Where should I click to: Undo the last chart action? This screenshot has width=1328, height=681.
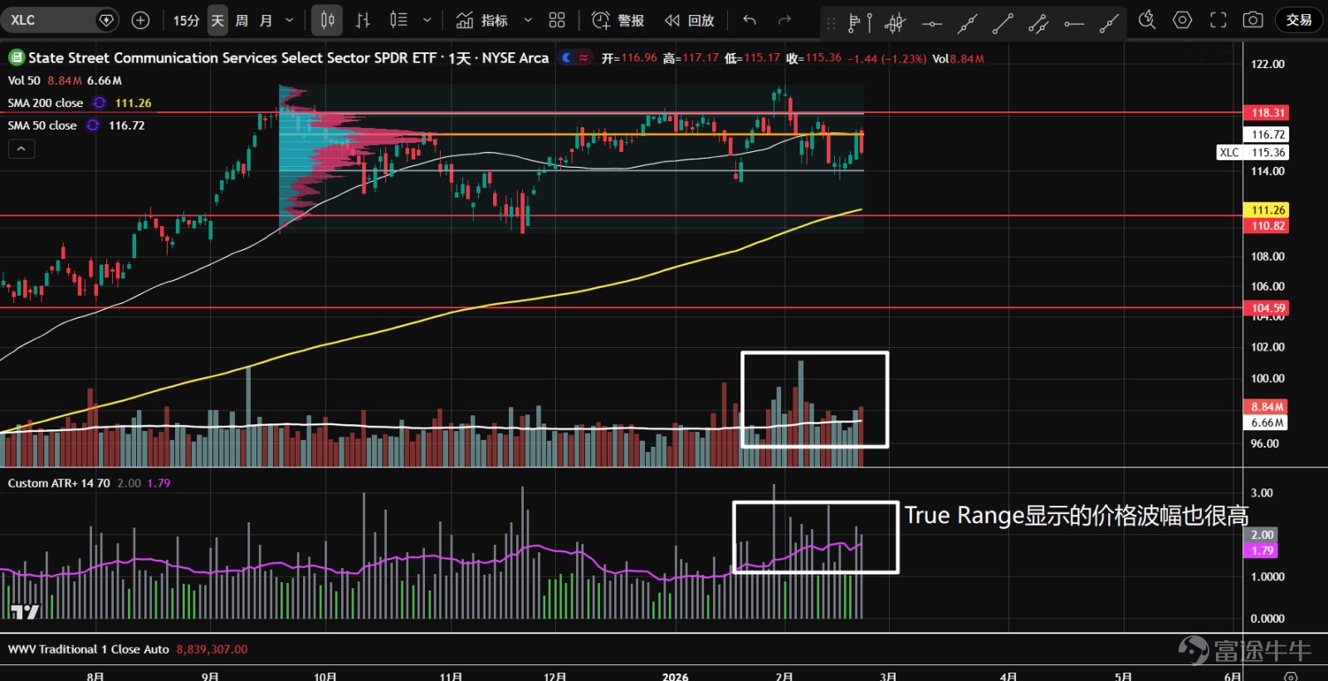(x=749, y=20)
